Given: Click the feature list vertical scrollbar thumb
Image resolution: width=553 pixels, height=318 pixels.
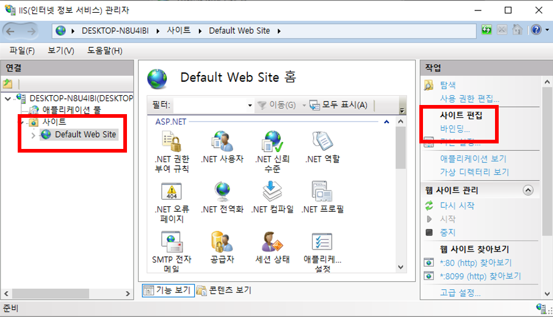Looking at the screenshot, I should click(x=400, y=148).
